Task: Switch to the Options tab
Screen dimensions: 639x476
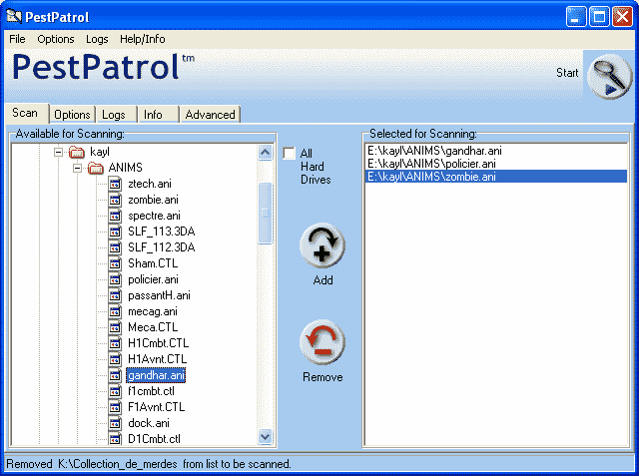Action: point(72,115)
